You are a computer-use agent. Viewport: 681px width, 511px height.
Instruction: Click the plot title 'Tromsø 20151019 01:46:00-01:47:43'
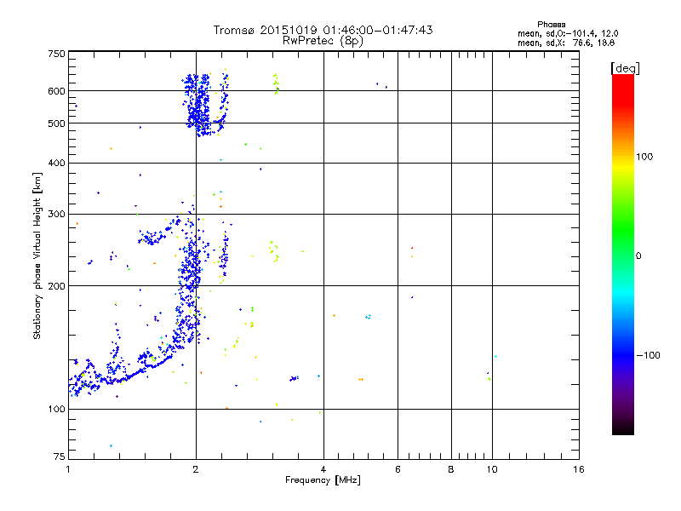[323, 30]
